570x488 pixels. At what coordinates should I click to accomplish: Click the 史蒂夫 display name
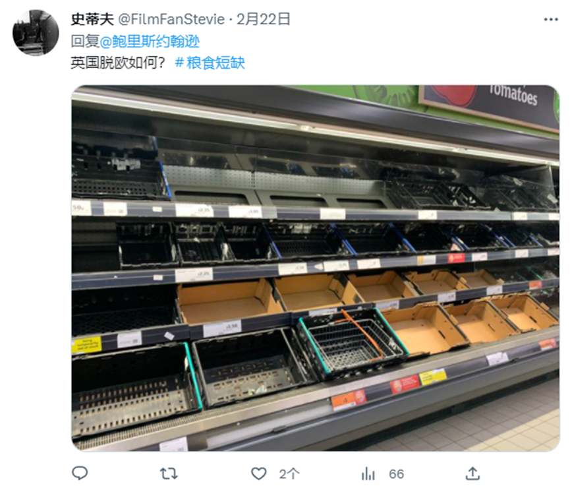(92, 19)
